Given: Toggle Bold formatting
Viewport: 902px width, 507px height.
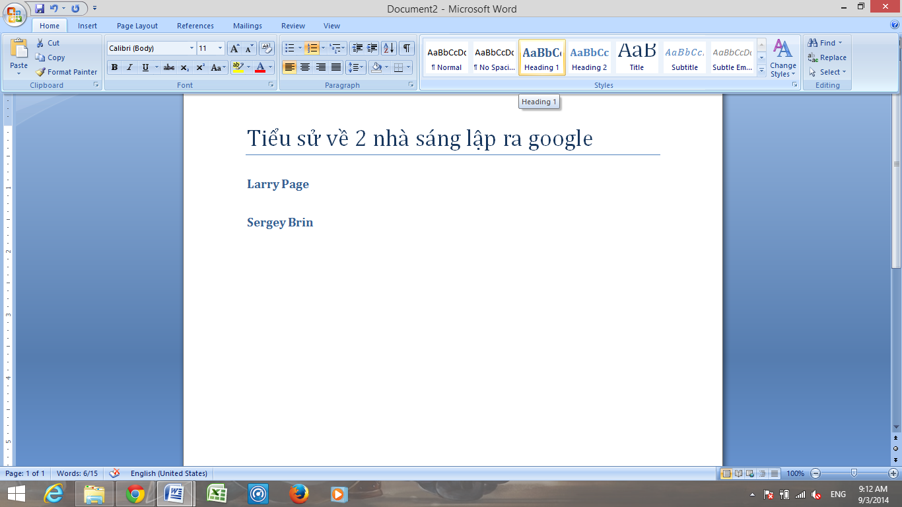Looking at the screenshot, I should click(x=114, y=67).
